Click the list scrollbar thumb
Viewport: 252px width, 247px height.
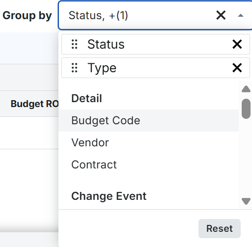(x=246, y=109)
